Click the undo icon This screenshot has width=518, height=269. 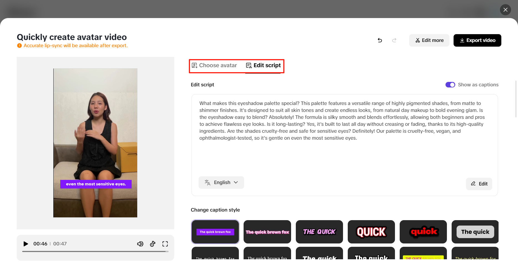(380, 40)
